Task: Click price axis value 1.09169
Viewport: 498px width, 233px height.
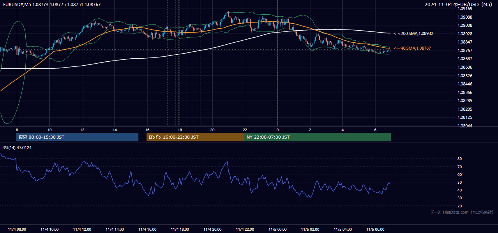Action: point(465,9)
